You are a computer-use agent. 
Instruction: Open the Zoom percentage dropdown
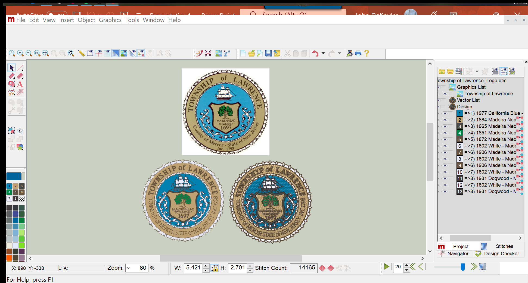[x=129, y=268]
